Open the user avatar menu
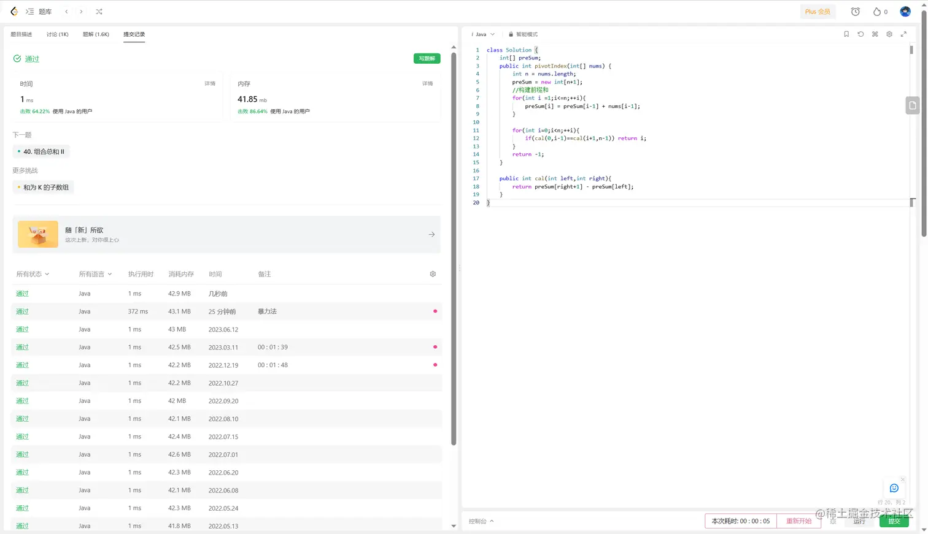 coord(905,12)
